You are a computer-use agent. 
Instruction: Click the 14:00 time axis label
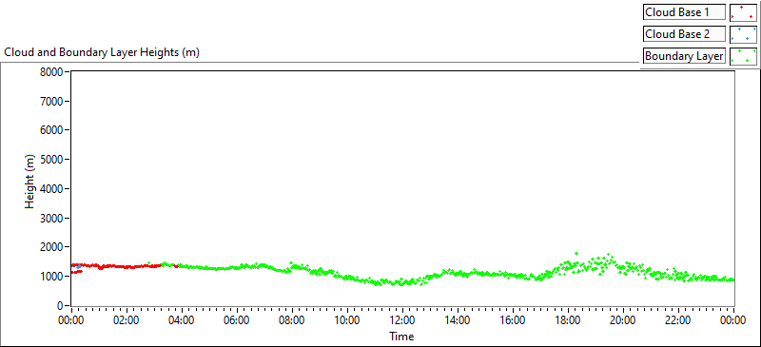click(x=458, y=320)
